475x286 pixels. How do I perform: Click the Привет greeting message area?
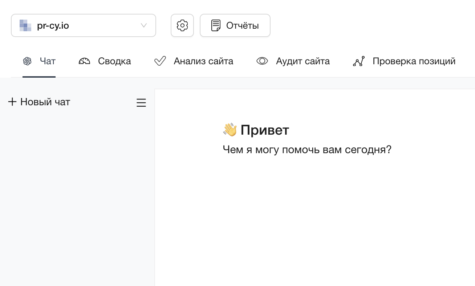[256, 130]
